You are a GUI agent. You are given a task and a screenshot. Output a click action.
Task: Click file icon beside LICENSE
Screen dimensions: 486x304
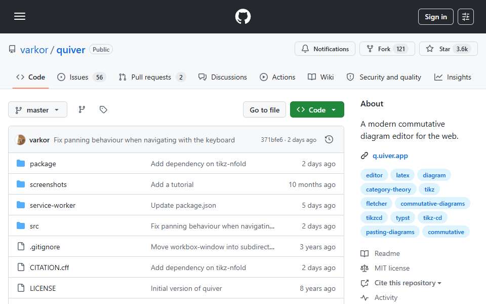21,288
